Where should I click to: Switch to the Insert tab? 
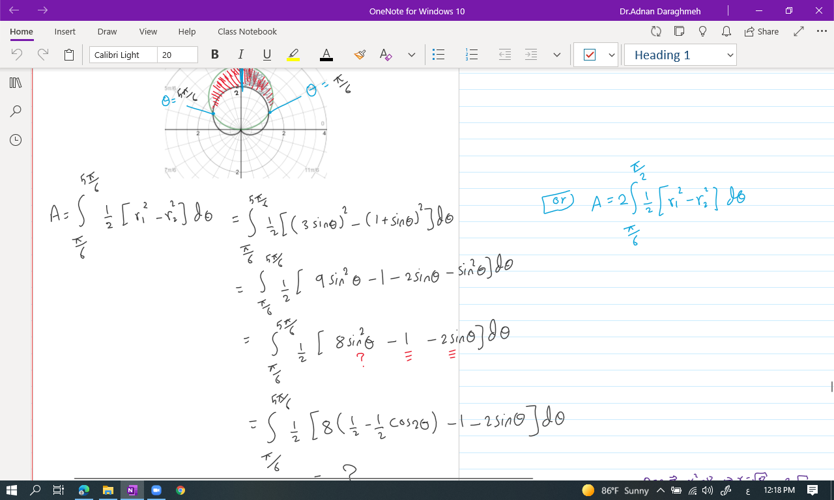point(65,31)
